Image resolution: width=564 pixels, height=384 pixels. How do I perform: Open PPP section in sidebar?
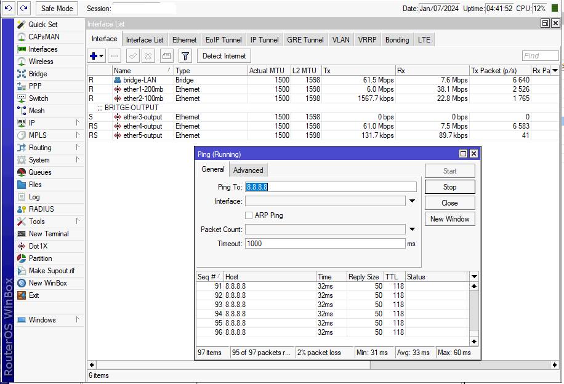click(35, 86)
